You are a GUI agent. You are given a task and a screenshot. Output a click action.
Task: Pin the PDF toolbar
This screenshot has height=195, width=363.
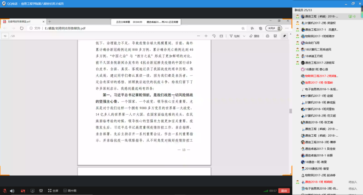click(284, 36)
